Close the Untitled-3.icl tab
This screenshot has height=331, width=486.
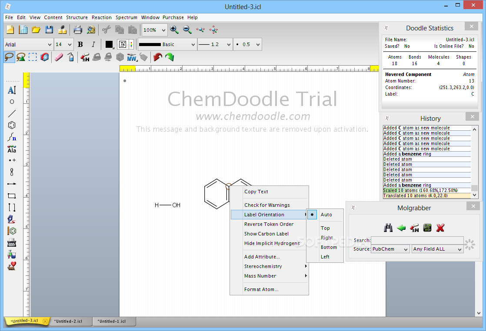pyautogui.click(x=45, y=321)
